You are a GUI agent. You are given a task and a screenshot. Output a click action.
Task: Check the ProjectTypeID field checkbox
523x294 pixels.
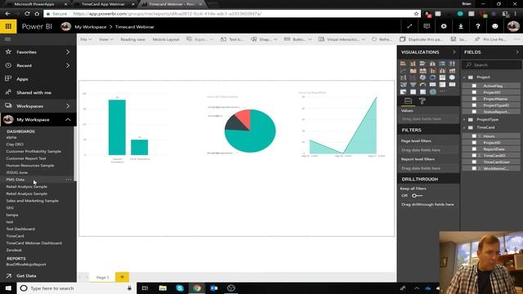pyautogui.click(x=474, y=105)
